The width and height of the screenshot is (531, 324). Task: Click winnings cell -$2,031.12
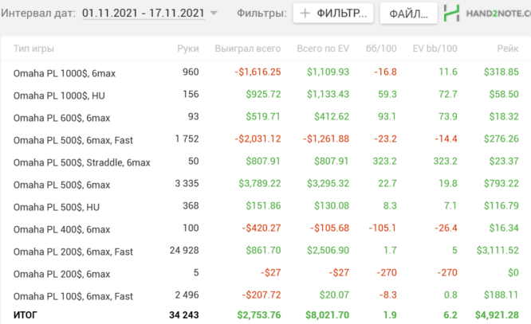click(258, 139)
